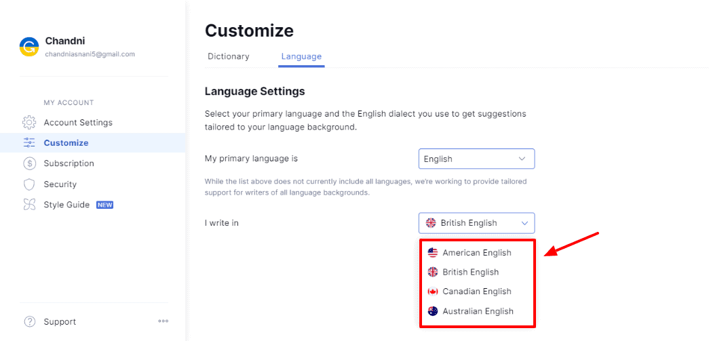Image resolution: width=709 pixels, height=341 pixels.
Task: Click the Support question mark icon
Action: (29, 321)
